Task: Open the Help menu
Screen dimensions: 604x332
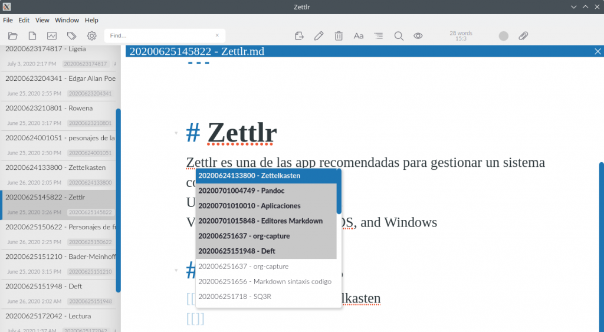Action: click(91, 20)
